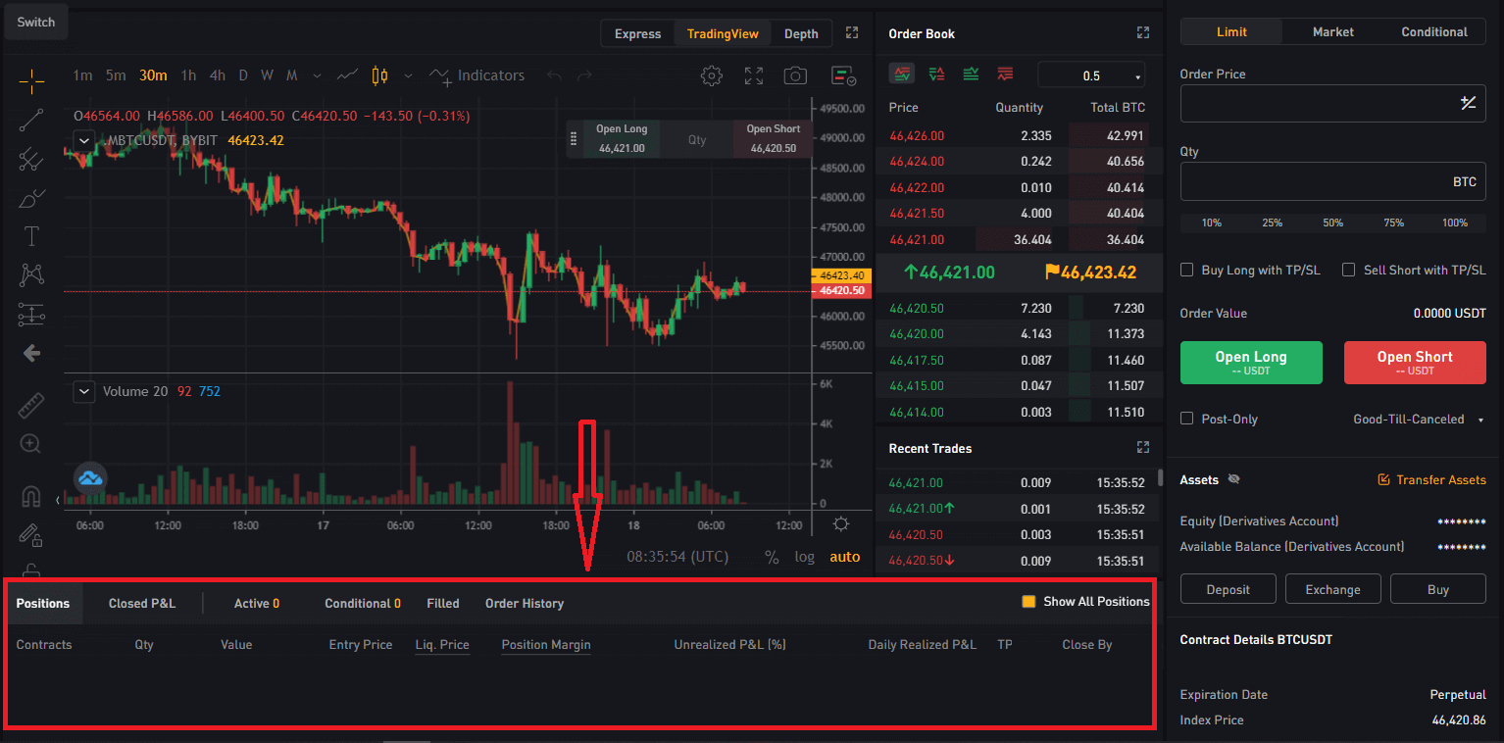Select the text annotation tool
This screenshot has width=1504, height=743.
point(31,235)
